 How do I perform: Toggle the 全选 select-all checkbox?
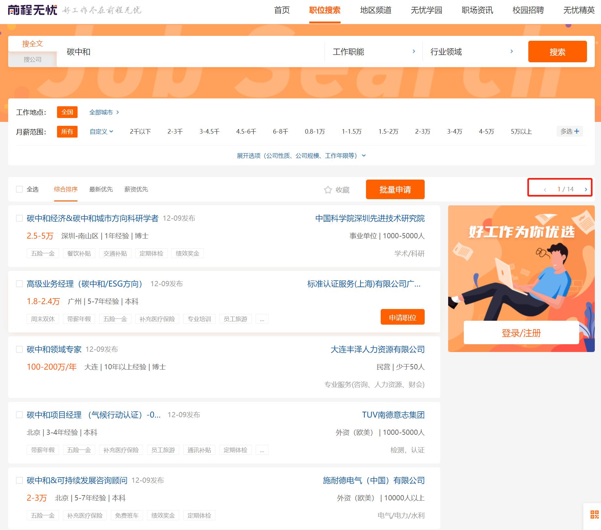point(20,189)
